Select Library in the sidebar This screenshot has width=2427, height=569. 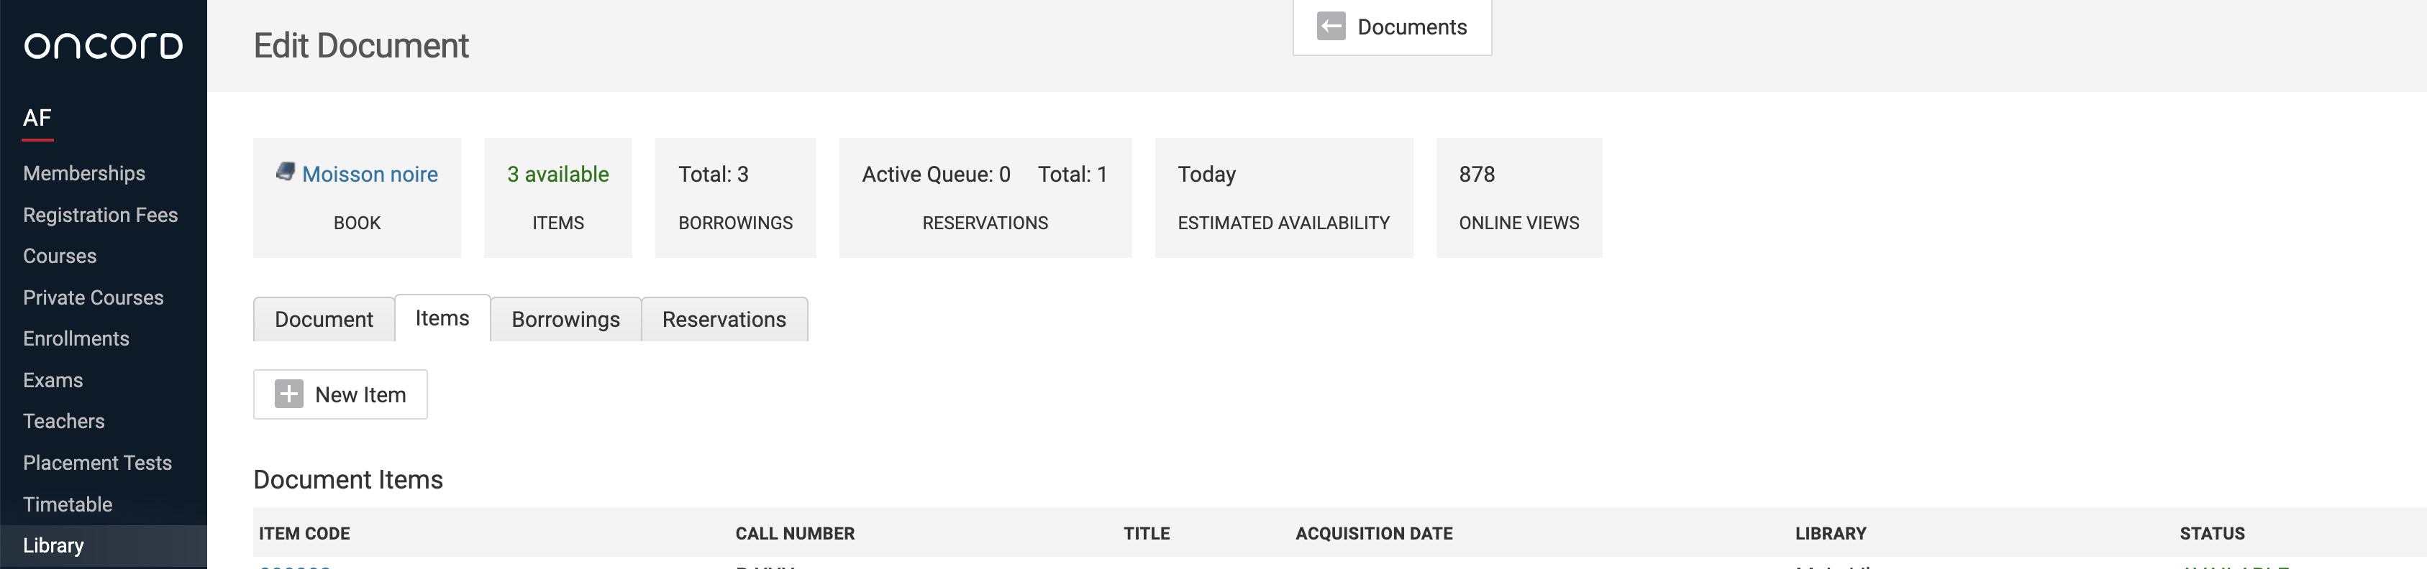(x=53, y=545)
